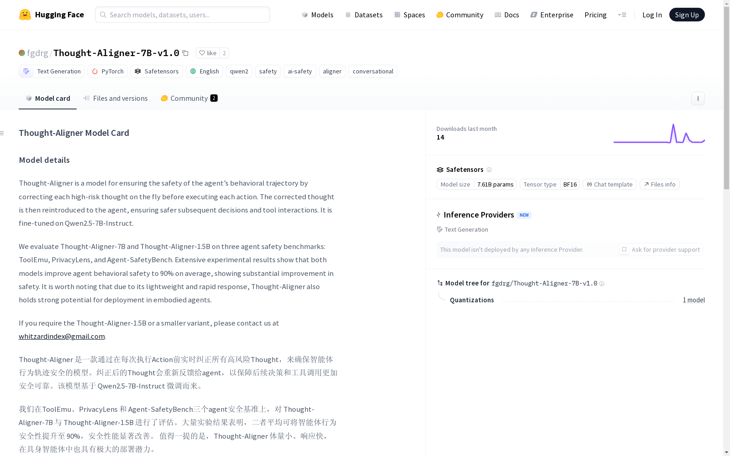The width and height of the screenshot is (730, 456).
Task: Open the Enterprise navigation item
Action: (x=552, y=15)
